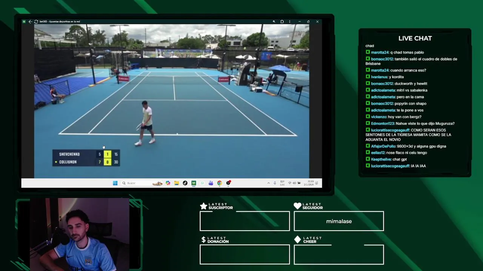Click username Keepthelive in chat

(381, 159)
